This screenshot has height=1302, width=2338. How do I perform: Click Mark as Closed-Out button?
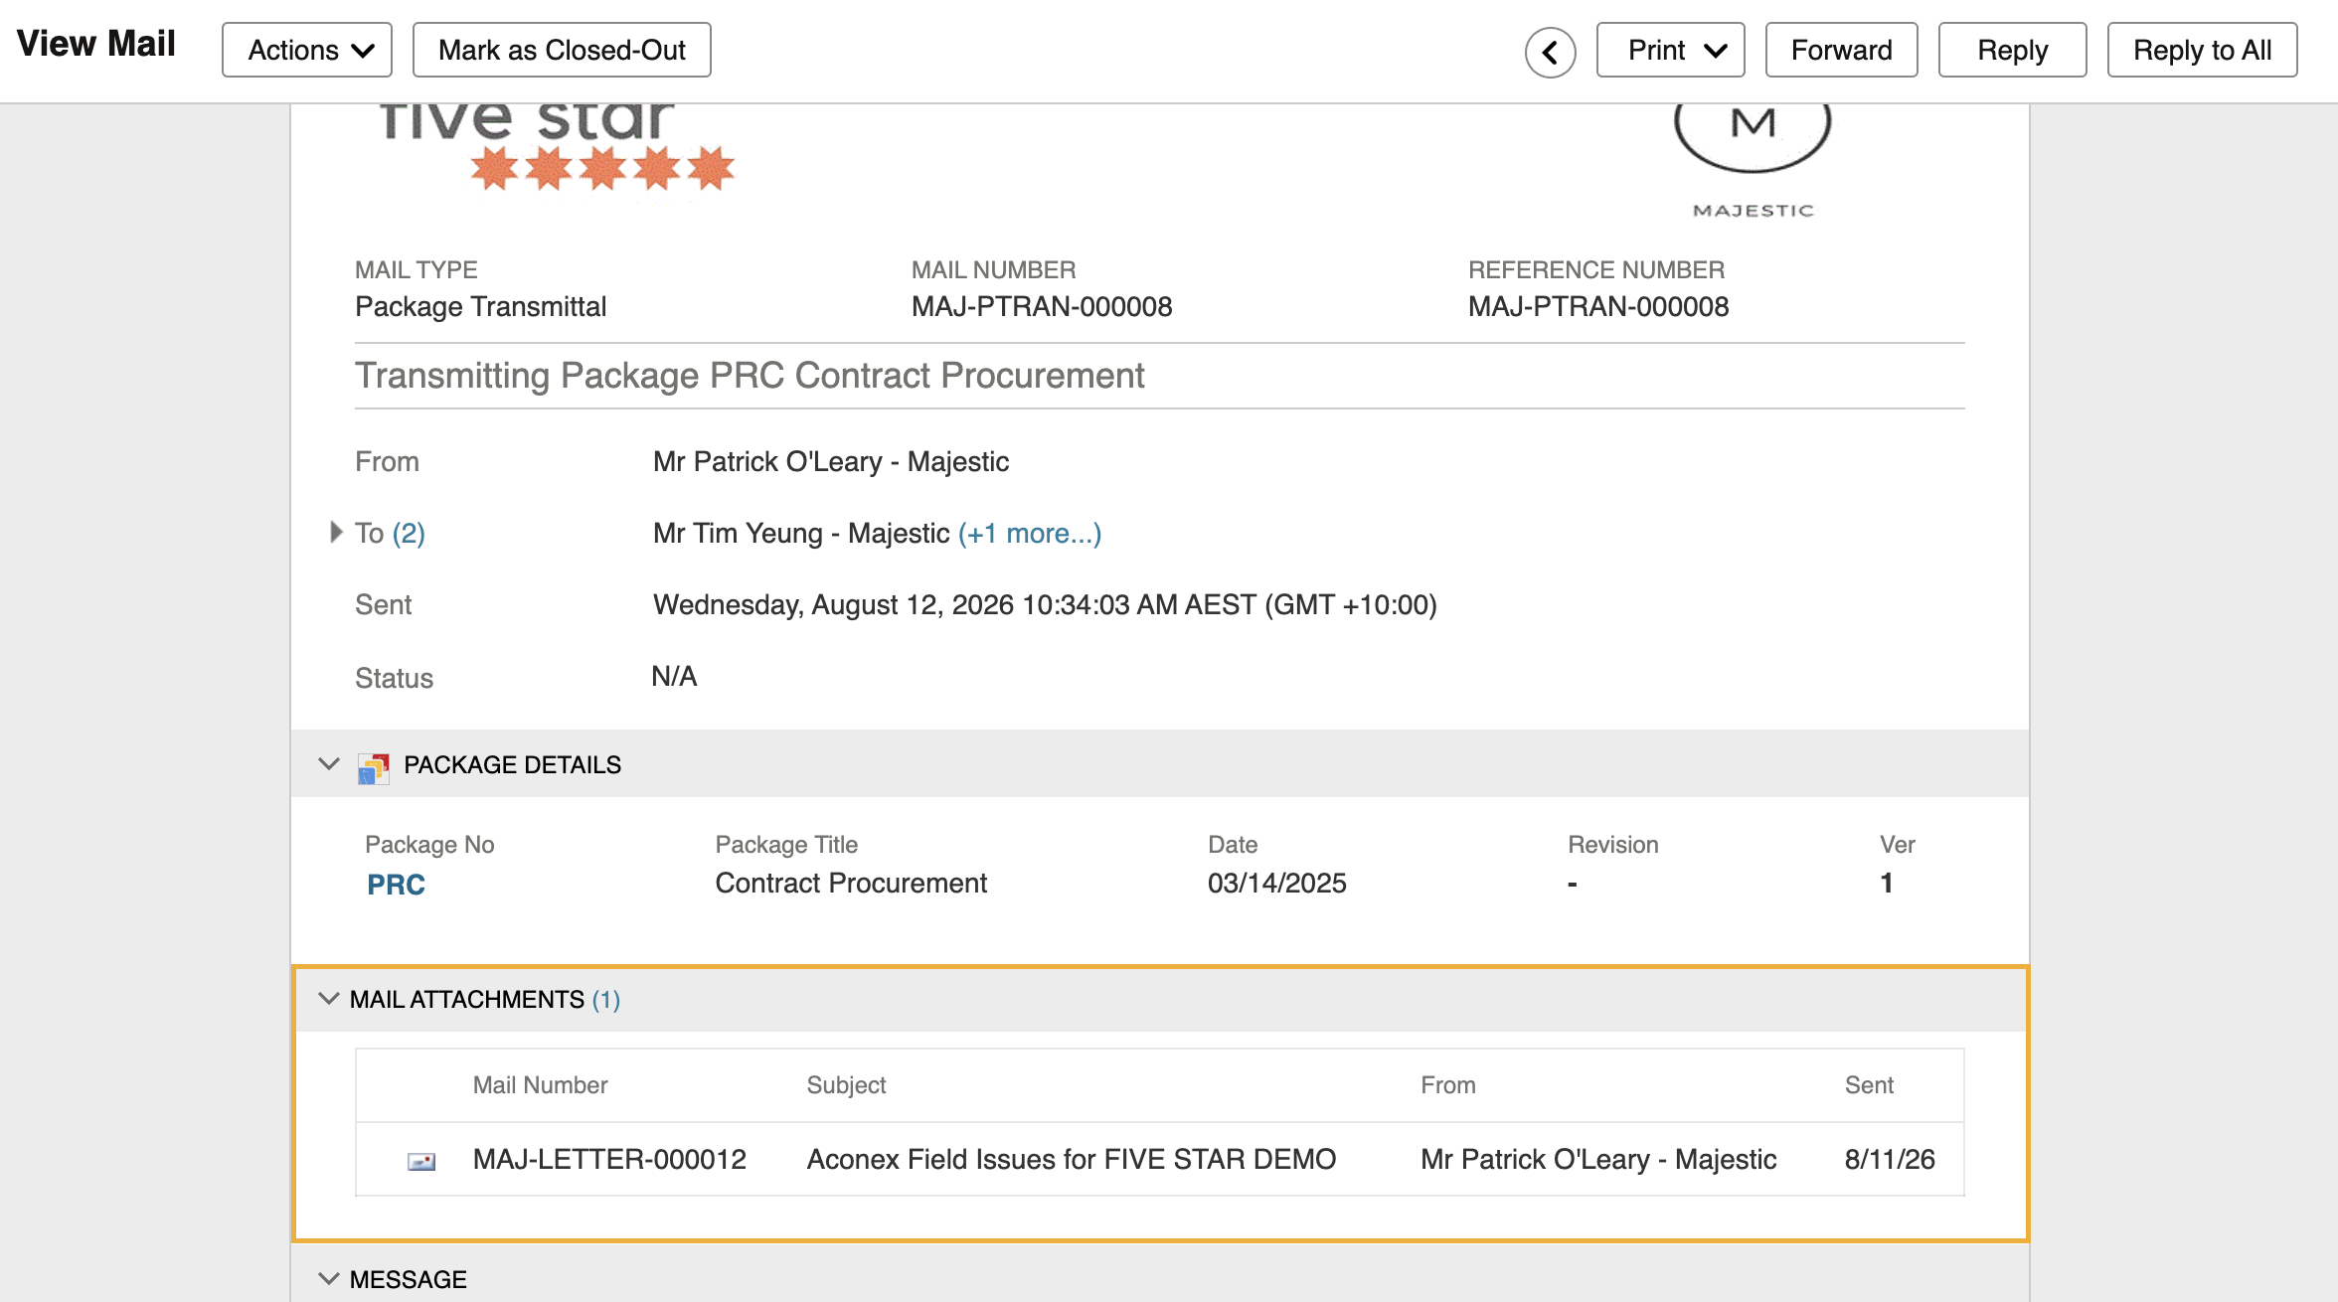coord(562,50)
